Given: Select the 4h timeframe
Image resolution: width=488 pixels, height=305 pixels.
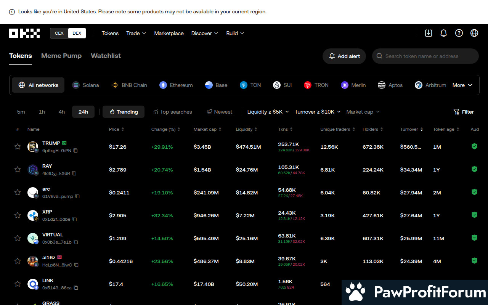Looking at the screenshot, I should [62, 112].
